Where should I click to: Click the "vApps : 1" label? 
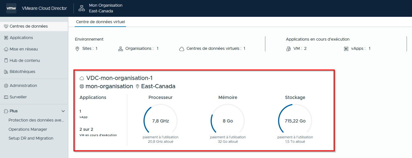(361, 49)
